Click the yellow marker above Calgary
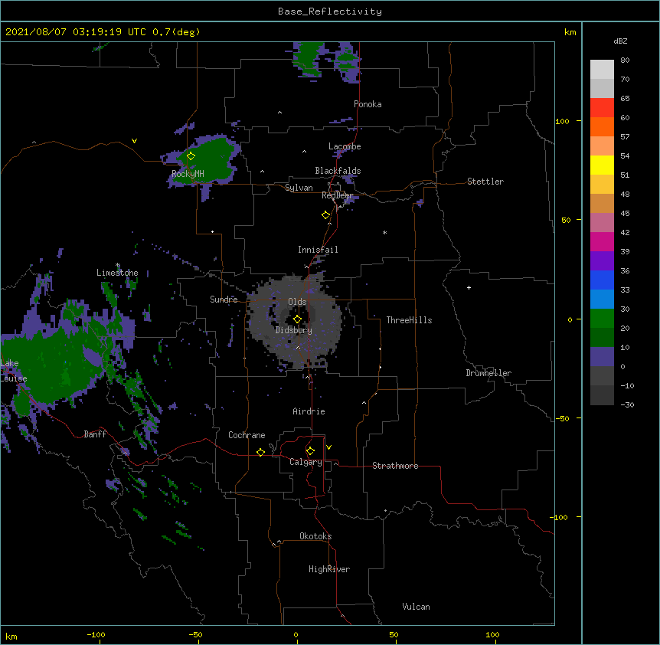The height and width of the screenshot is (645, 660). tap(310, 451)
